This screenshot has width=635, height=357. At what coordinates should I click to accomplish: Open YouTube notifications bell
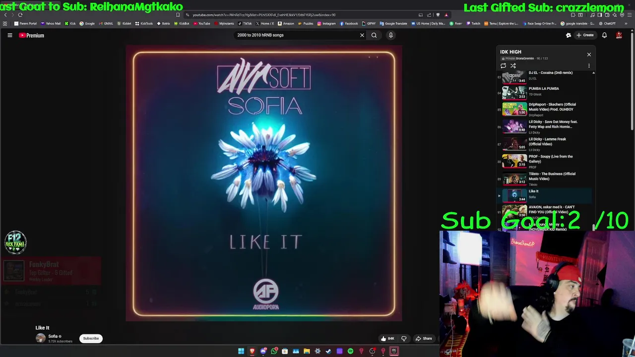pos(604,35)
